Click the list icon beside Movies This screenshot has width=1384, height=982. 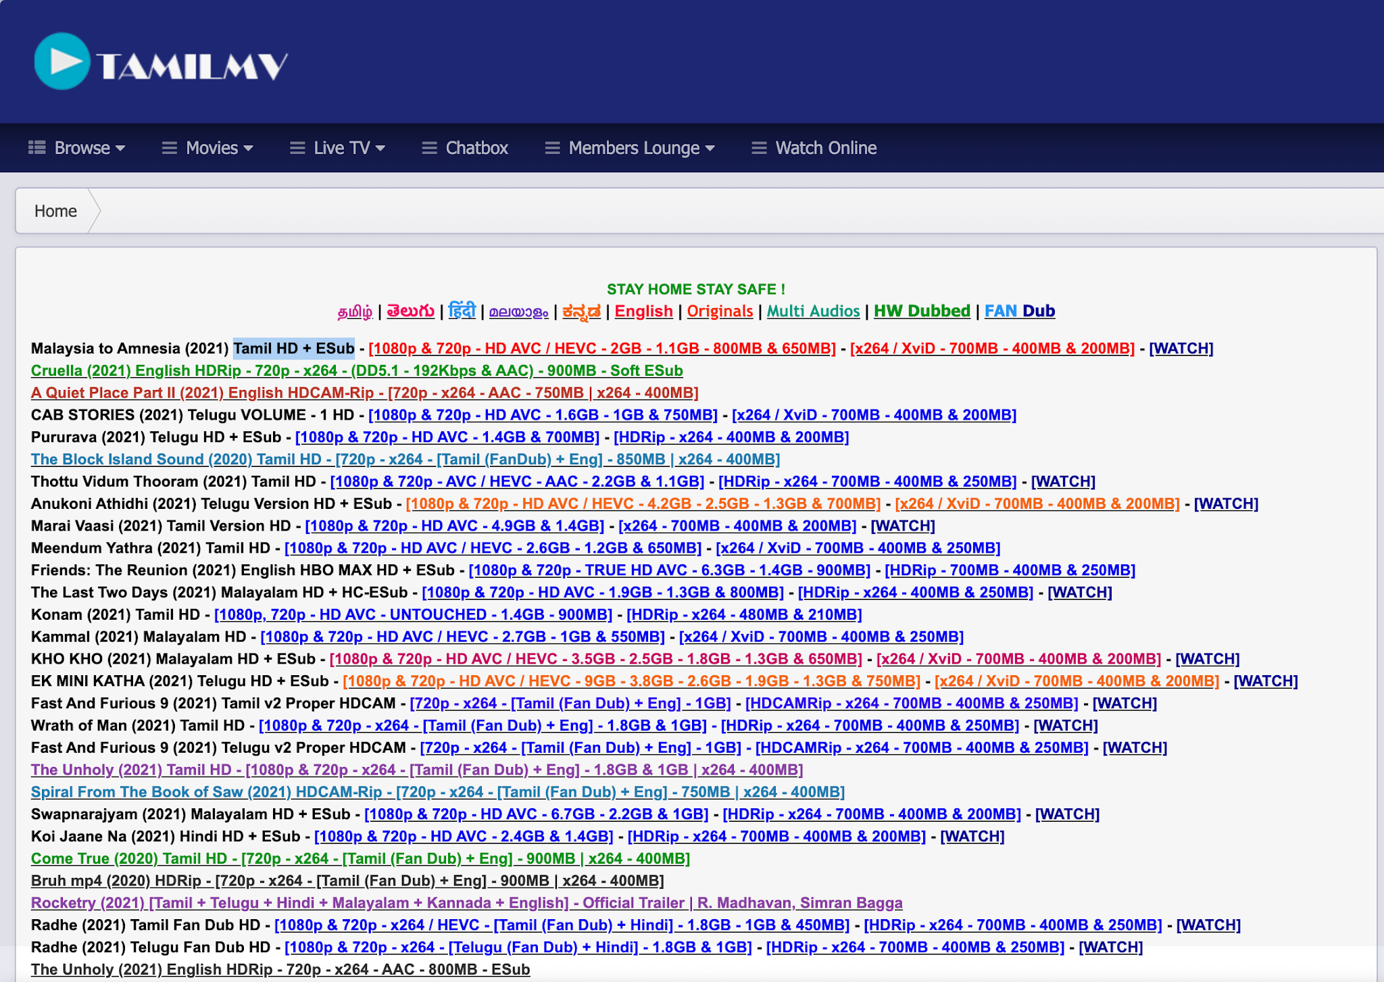168,147
